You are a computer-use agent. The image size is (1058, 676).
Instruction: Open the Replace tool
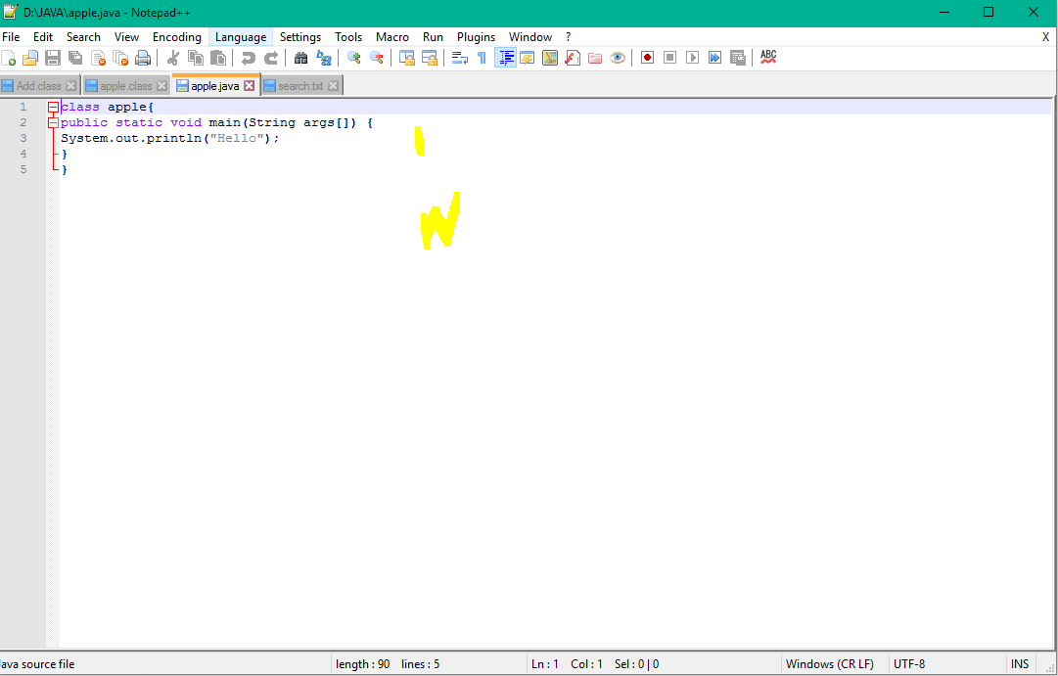(323, 58)
